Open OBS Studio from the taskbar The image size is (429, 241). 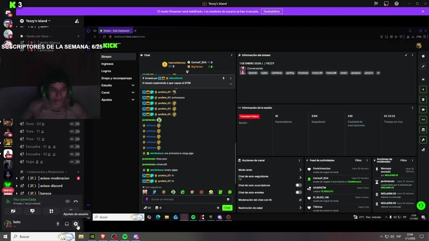(x=114, y=237)
